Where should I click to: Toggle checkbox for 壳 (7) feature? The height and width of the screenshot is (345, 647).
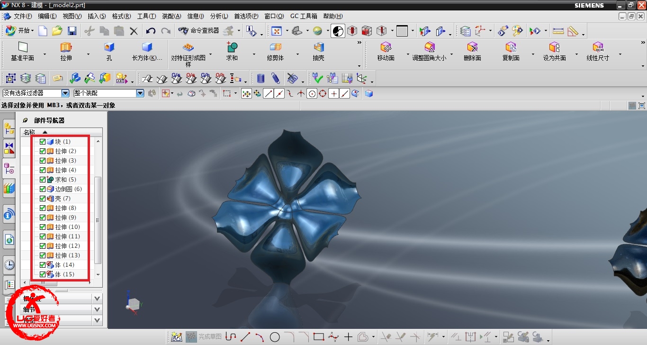coord(43,199)
